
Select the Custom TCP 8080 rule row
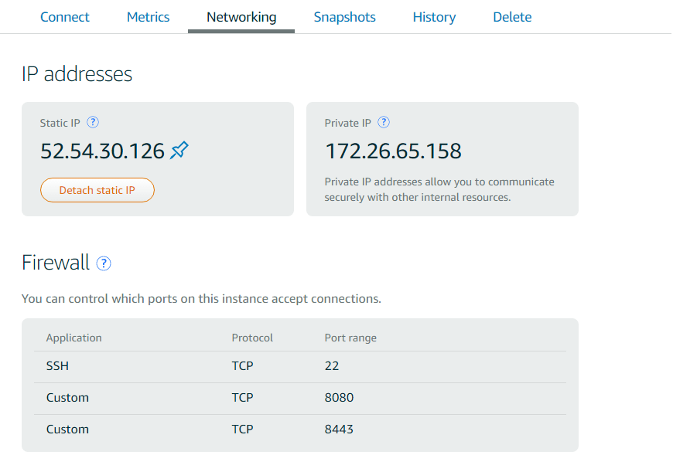(300, 399)
